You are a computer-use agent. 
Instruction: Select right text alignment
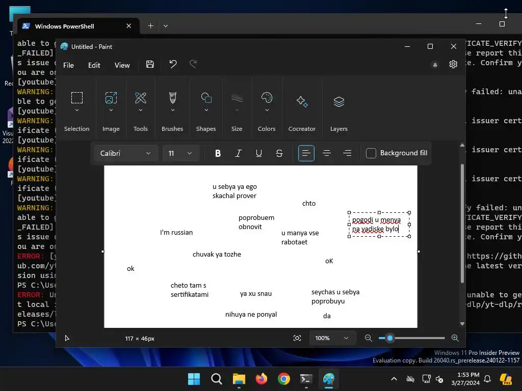[x=347, y=153]
